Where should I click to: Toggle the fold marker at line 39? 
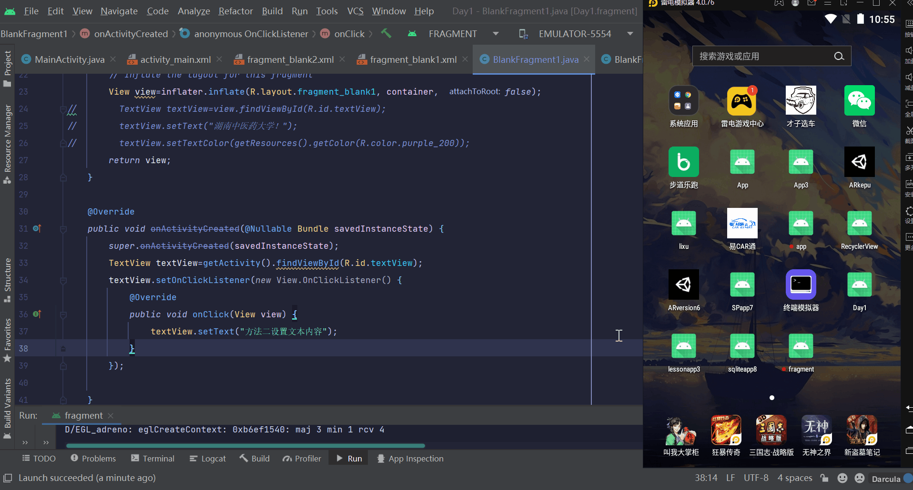pyautogui.click(x=63, y=366)
